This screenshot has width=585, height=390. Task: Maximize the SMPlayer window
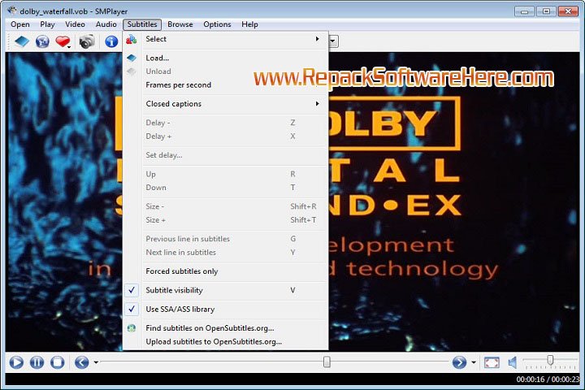[546, 11]
